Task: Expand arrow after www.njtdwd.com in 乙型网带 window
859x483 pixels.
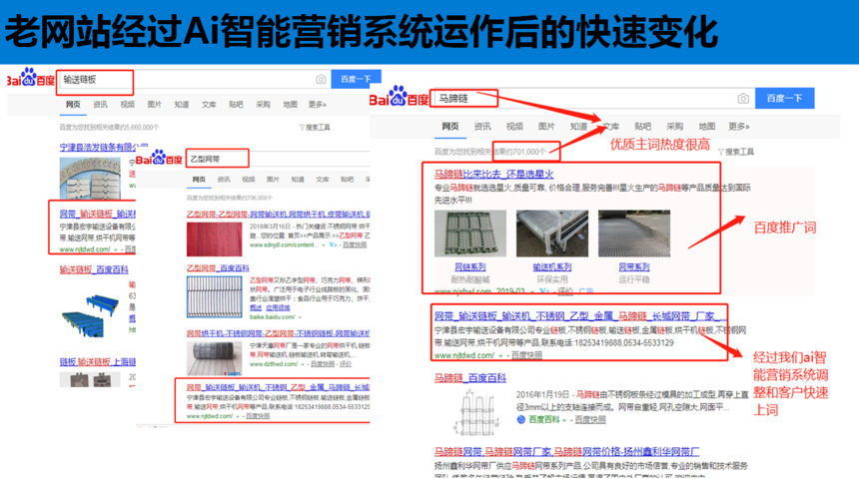Action: (238, 416)
